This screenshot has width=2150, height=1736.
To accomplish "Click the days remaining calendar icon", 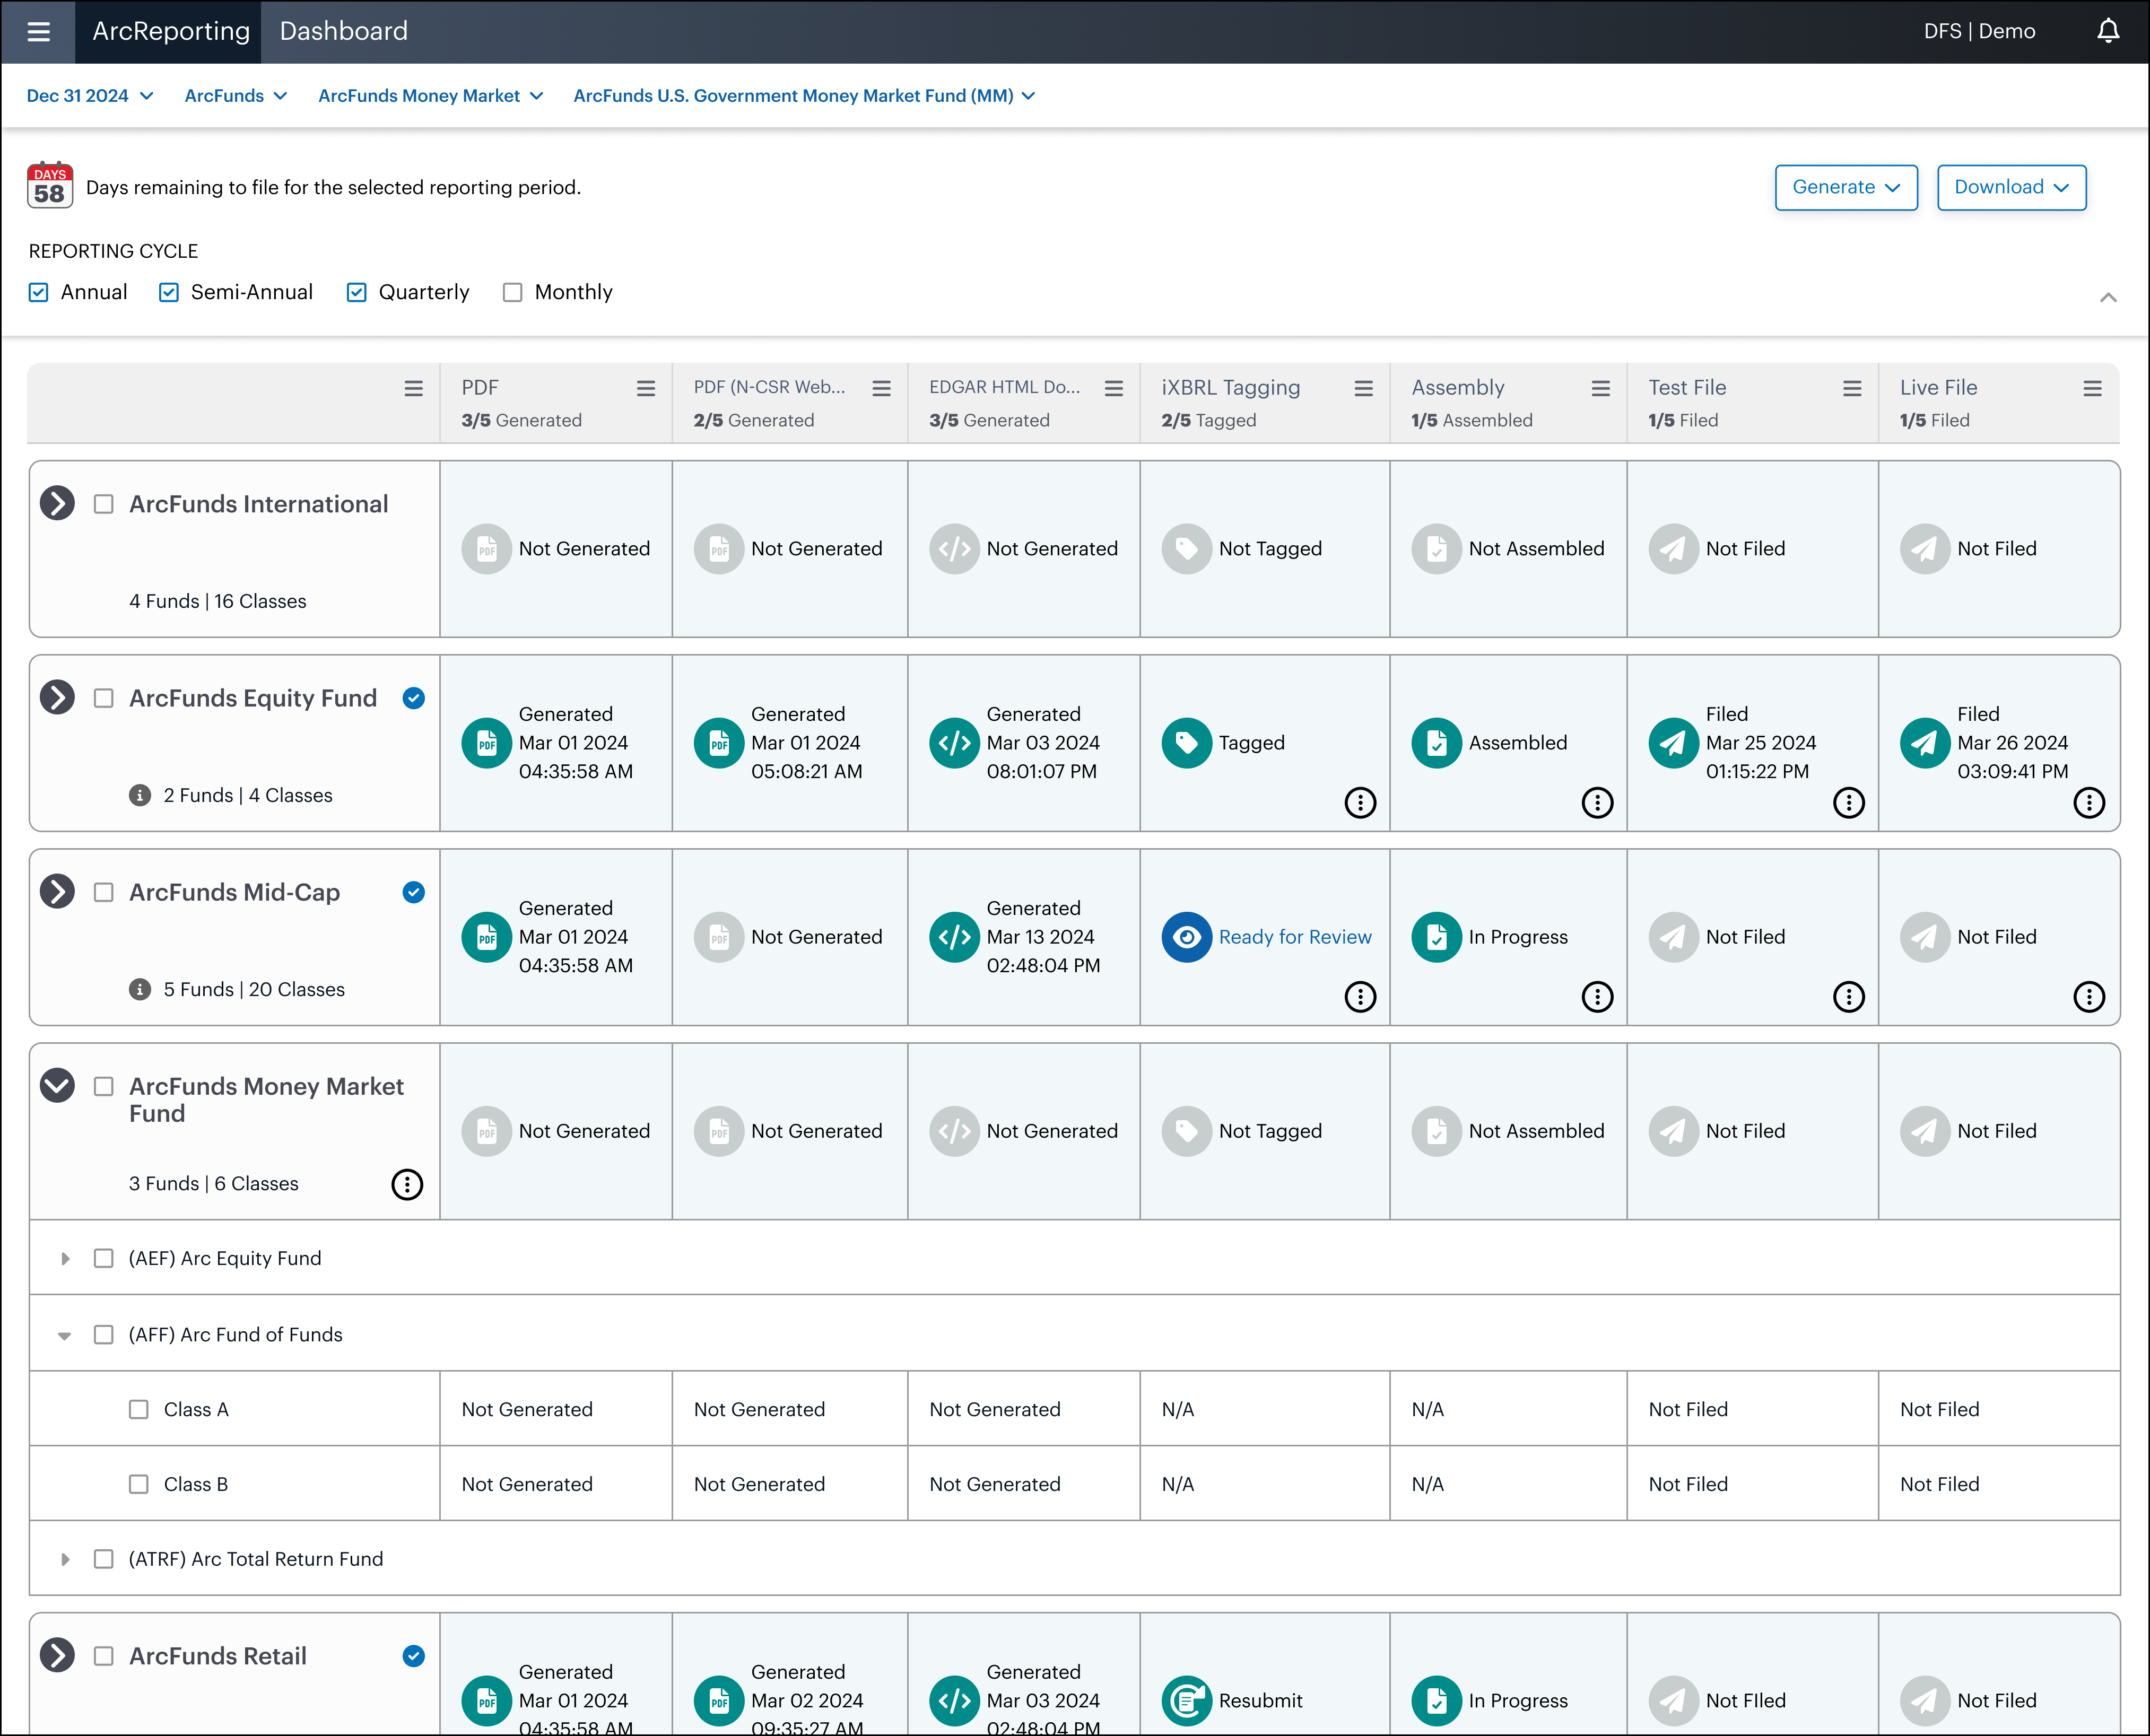I will (x=49, y=186).
